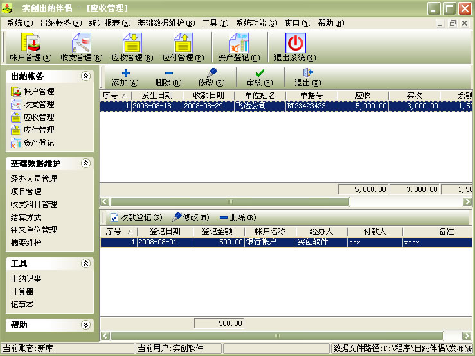Open 资产登记 from the toolbar
Viewport: 475px width, 356px height.
(238, 47)
